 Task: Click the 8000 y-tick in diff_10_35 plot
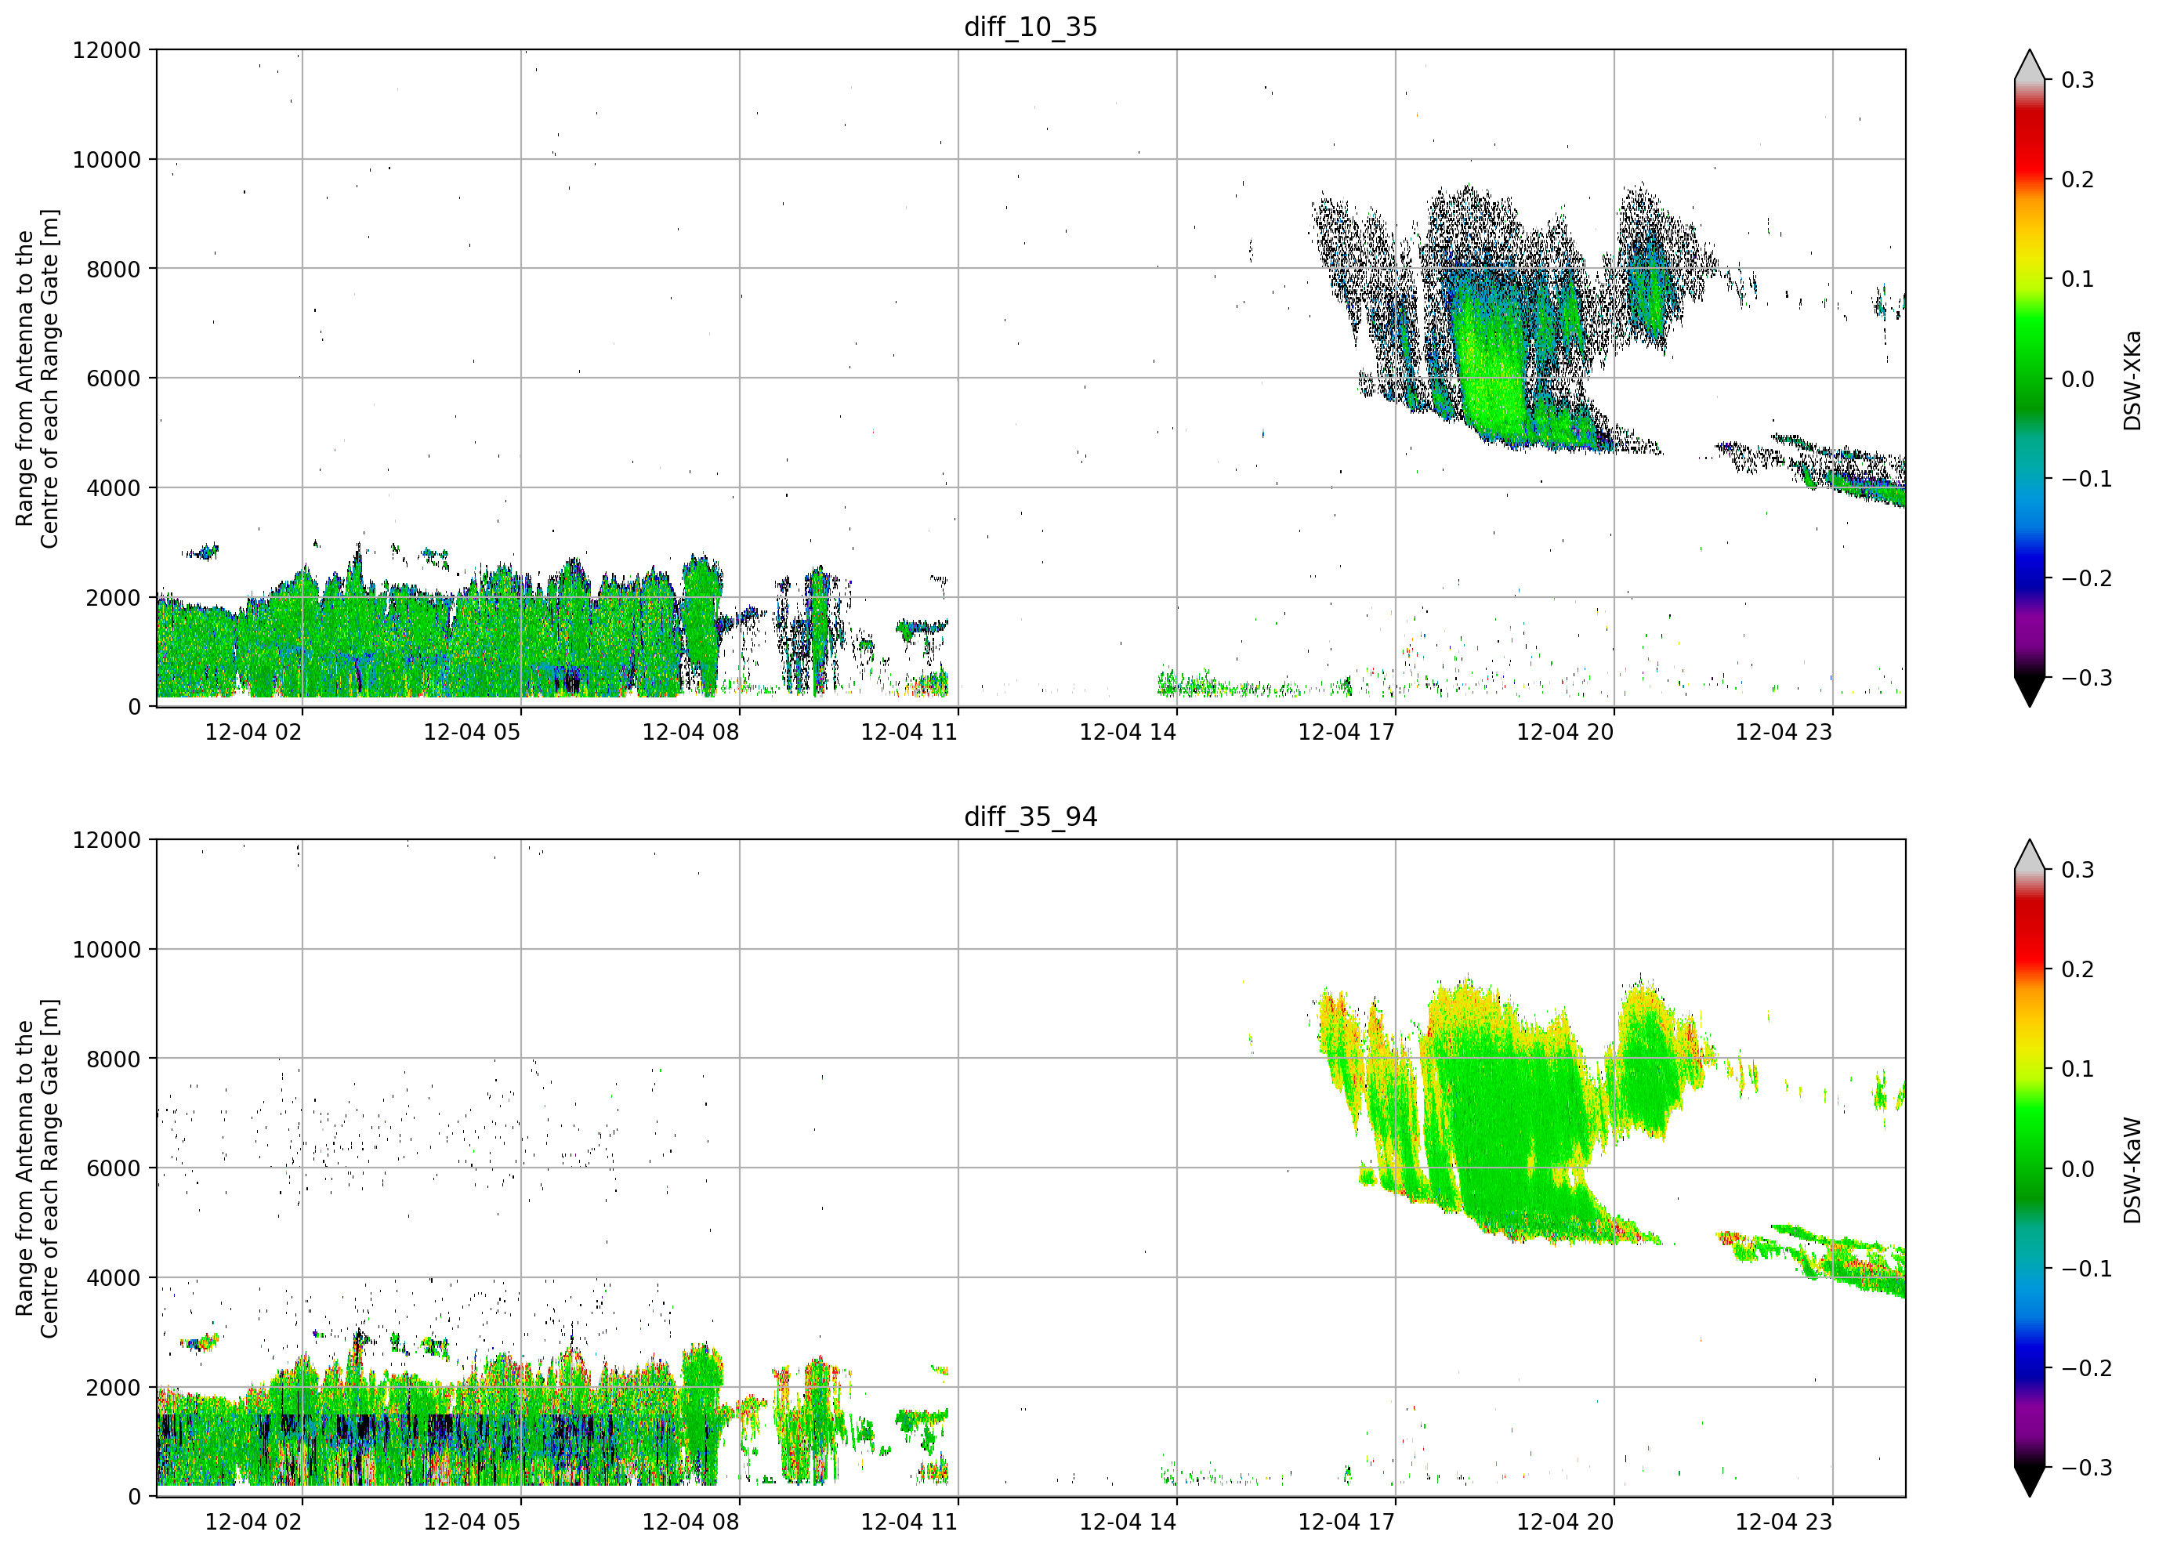click(x=114, y=270)
